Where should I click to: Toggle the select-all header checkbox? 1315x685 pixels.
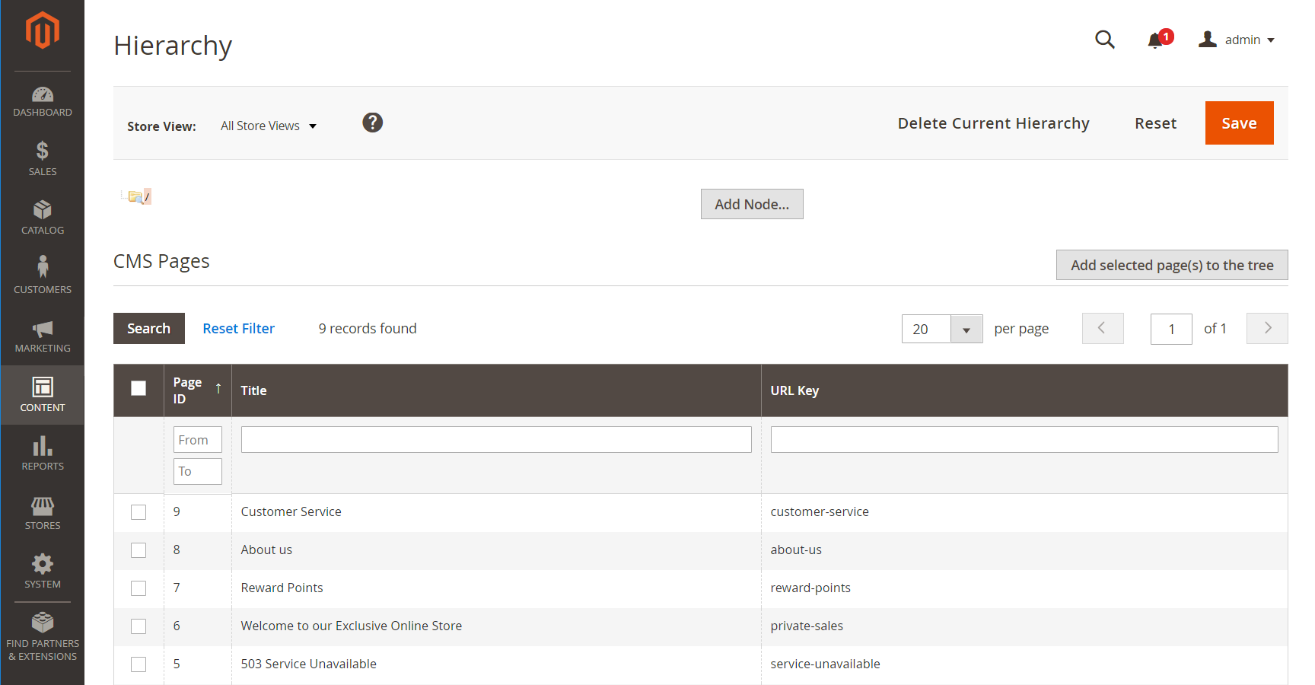(139, 388)
